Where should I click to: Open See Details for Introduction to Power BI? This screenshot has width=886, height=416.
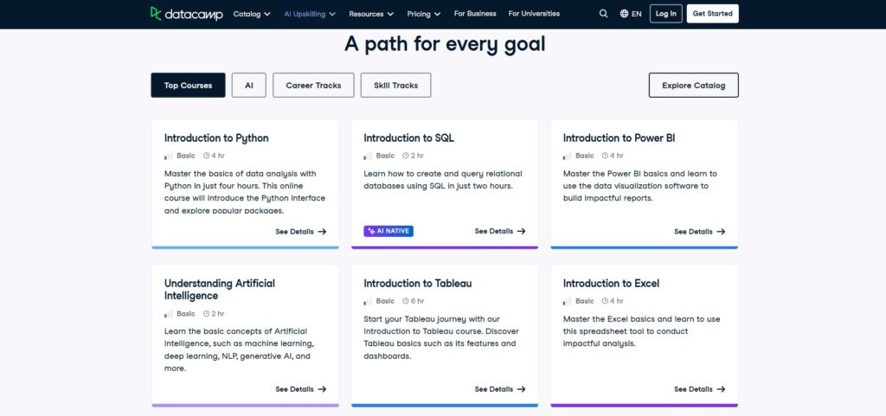(699, 232)
